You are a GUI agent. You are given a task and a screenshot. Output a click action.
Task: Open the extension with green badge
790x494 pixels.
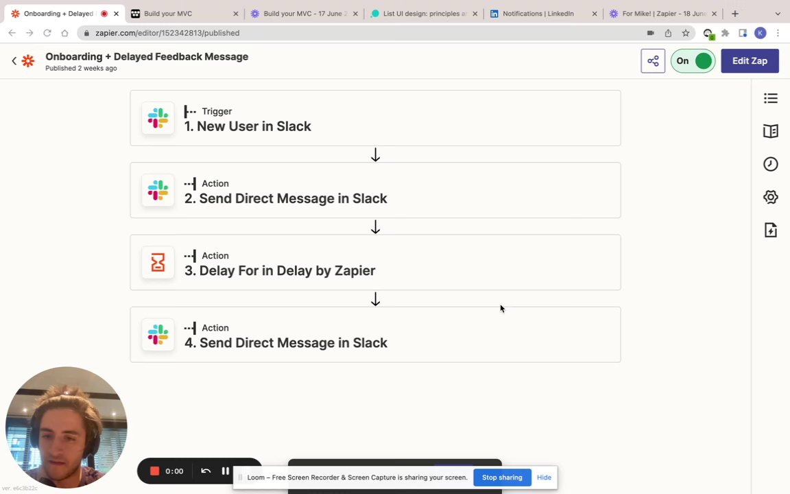708,34
